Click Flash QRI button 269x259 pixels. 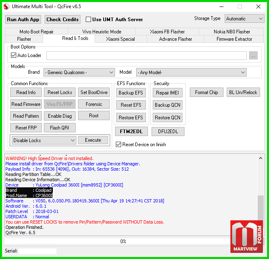(60, 128)
